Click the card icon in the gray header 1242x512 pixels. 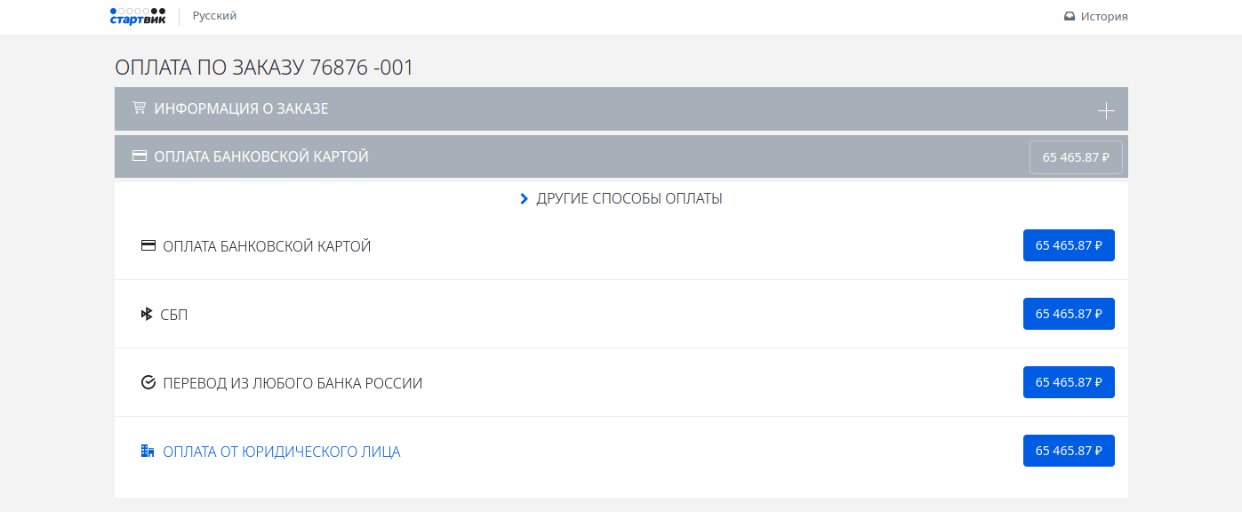click(139, 156)
